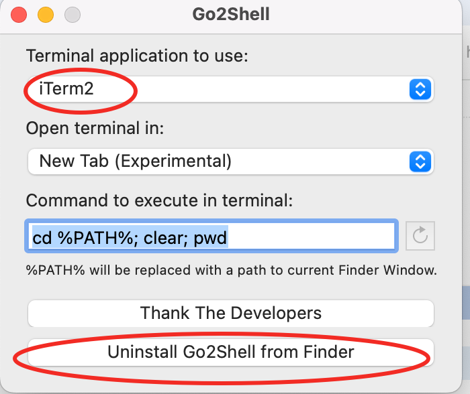The width and height of the screenshot is (470, 394).
Task: Click the reset command circular arrow icon
Action: 420,236
